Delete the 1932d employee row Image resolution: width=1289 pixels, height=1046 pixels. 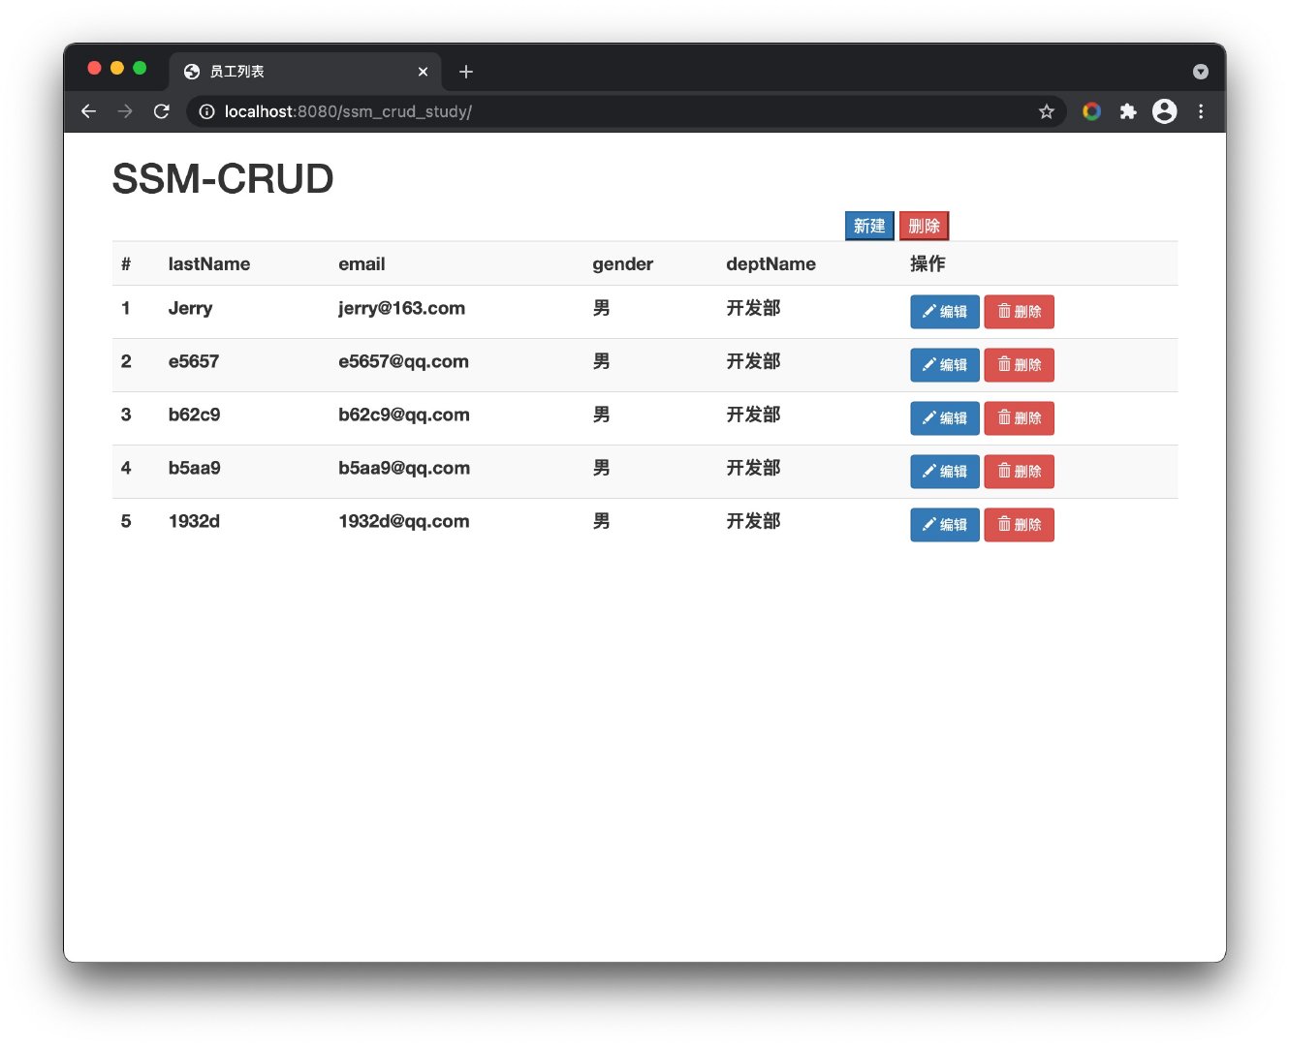[1019, 525]
